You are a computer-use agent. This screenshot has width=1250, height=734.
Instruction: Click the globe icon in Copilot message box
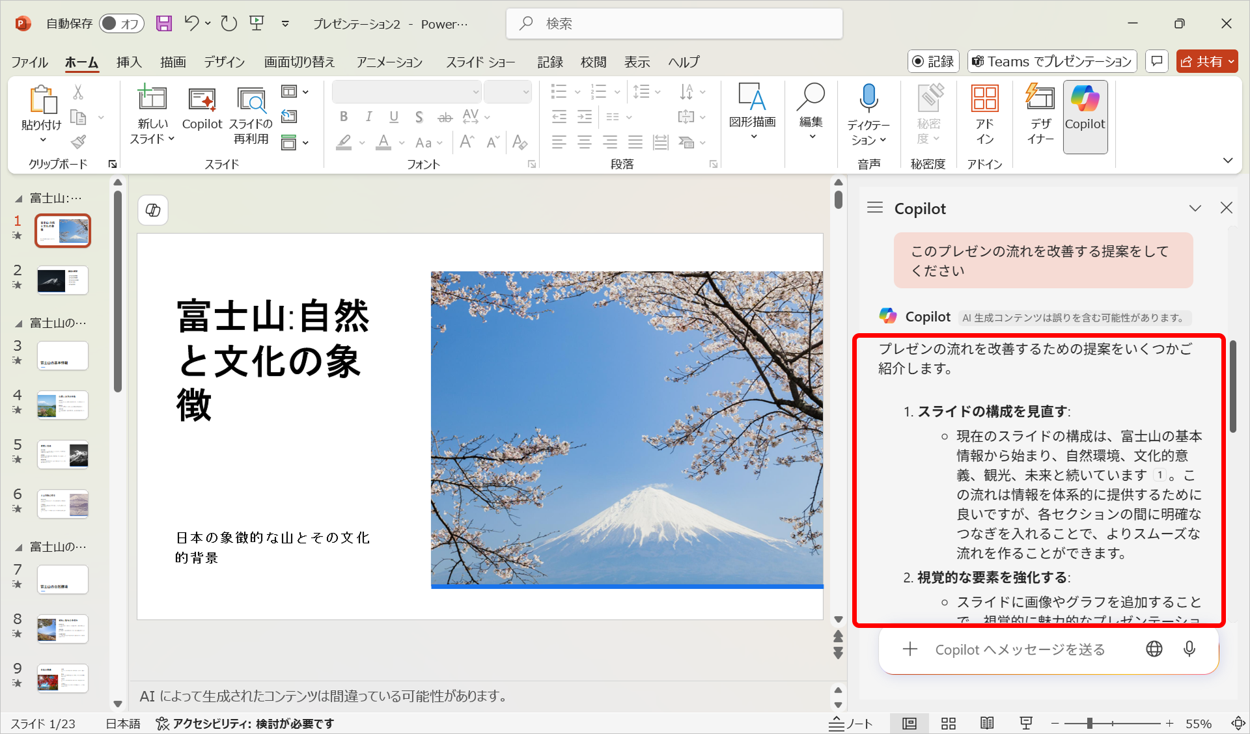[x=1154, y=649]
